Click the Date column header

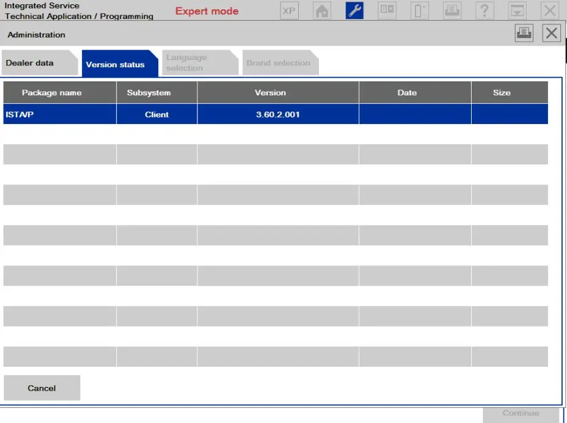(415, 93)
